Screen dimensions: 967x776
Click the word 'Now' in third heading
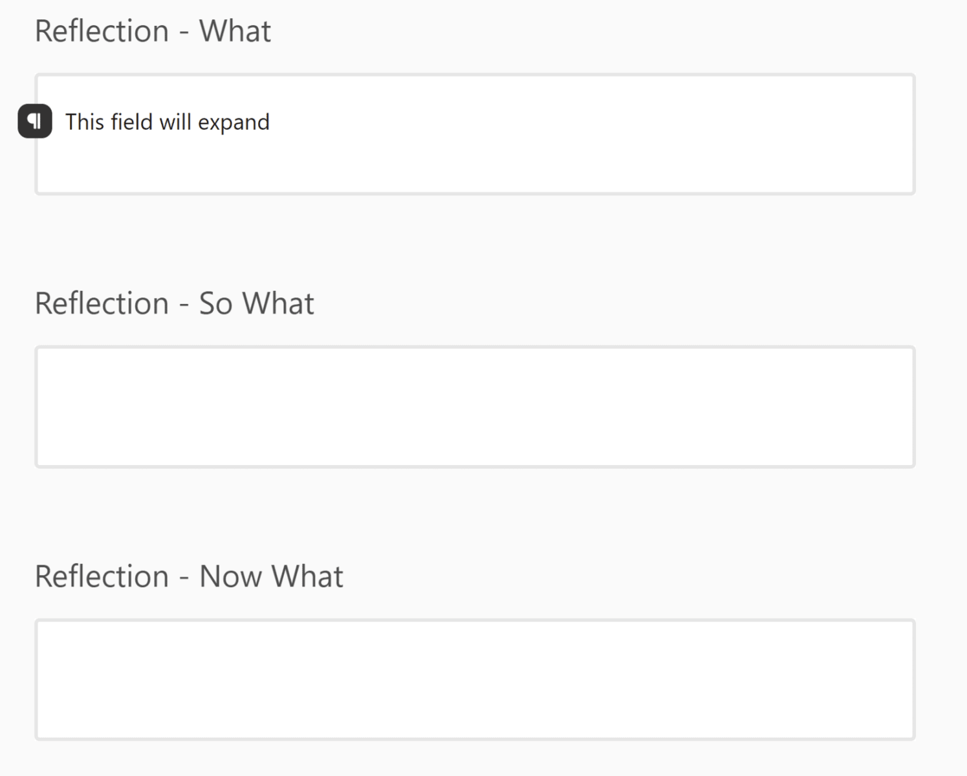[230, 576]
